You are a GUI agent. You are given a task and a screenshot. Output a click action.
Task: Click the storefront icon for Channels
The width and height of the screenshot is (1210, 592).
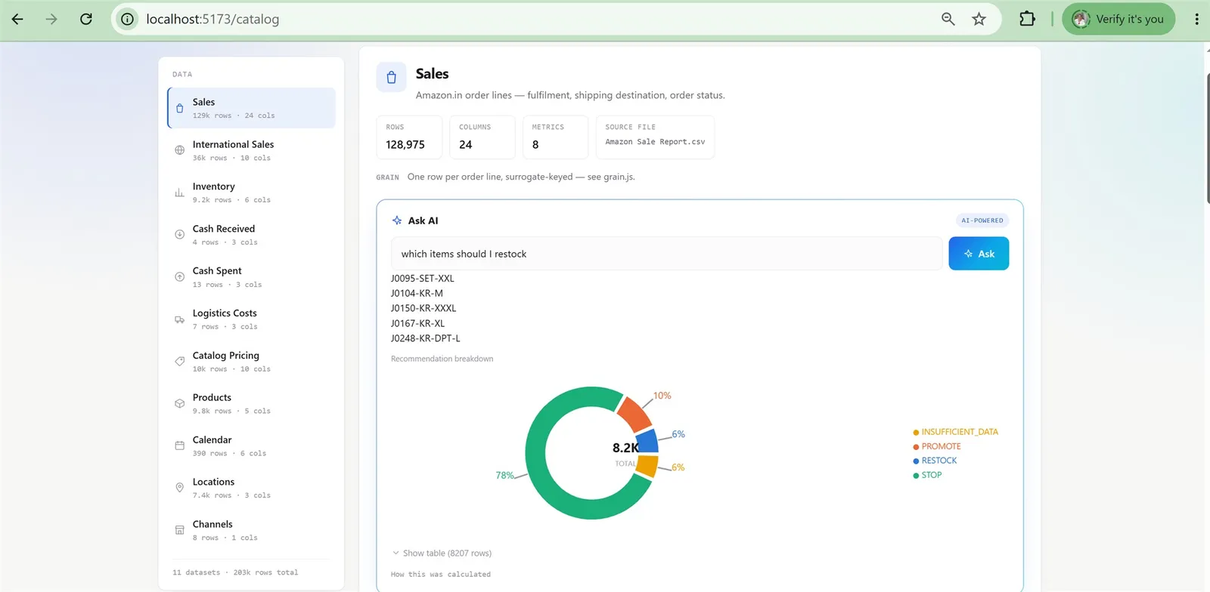tap(179, 530)
